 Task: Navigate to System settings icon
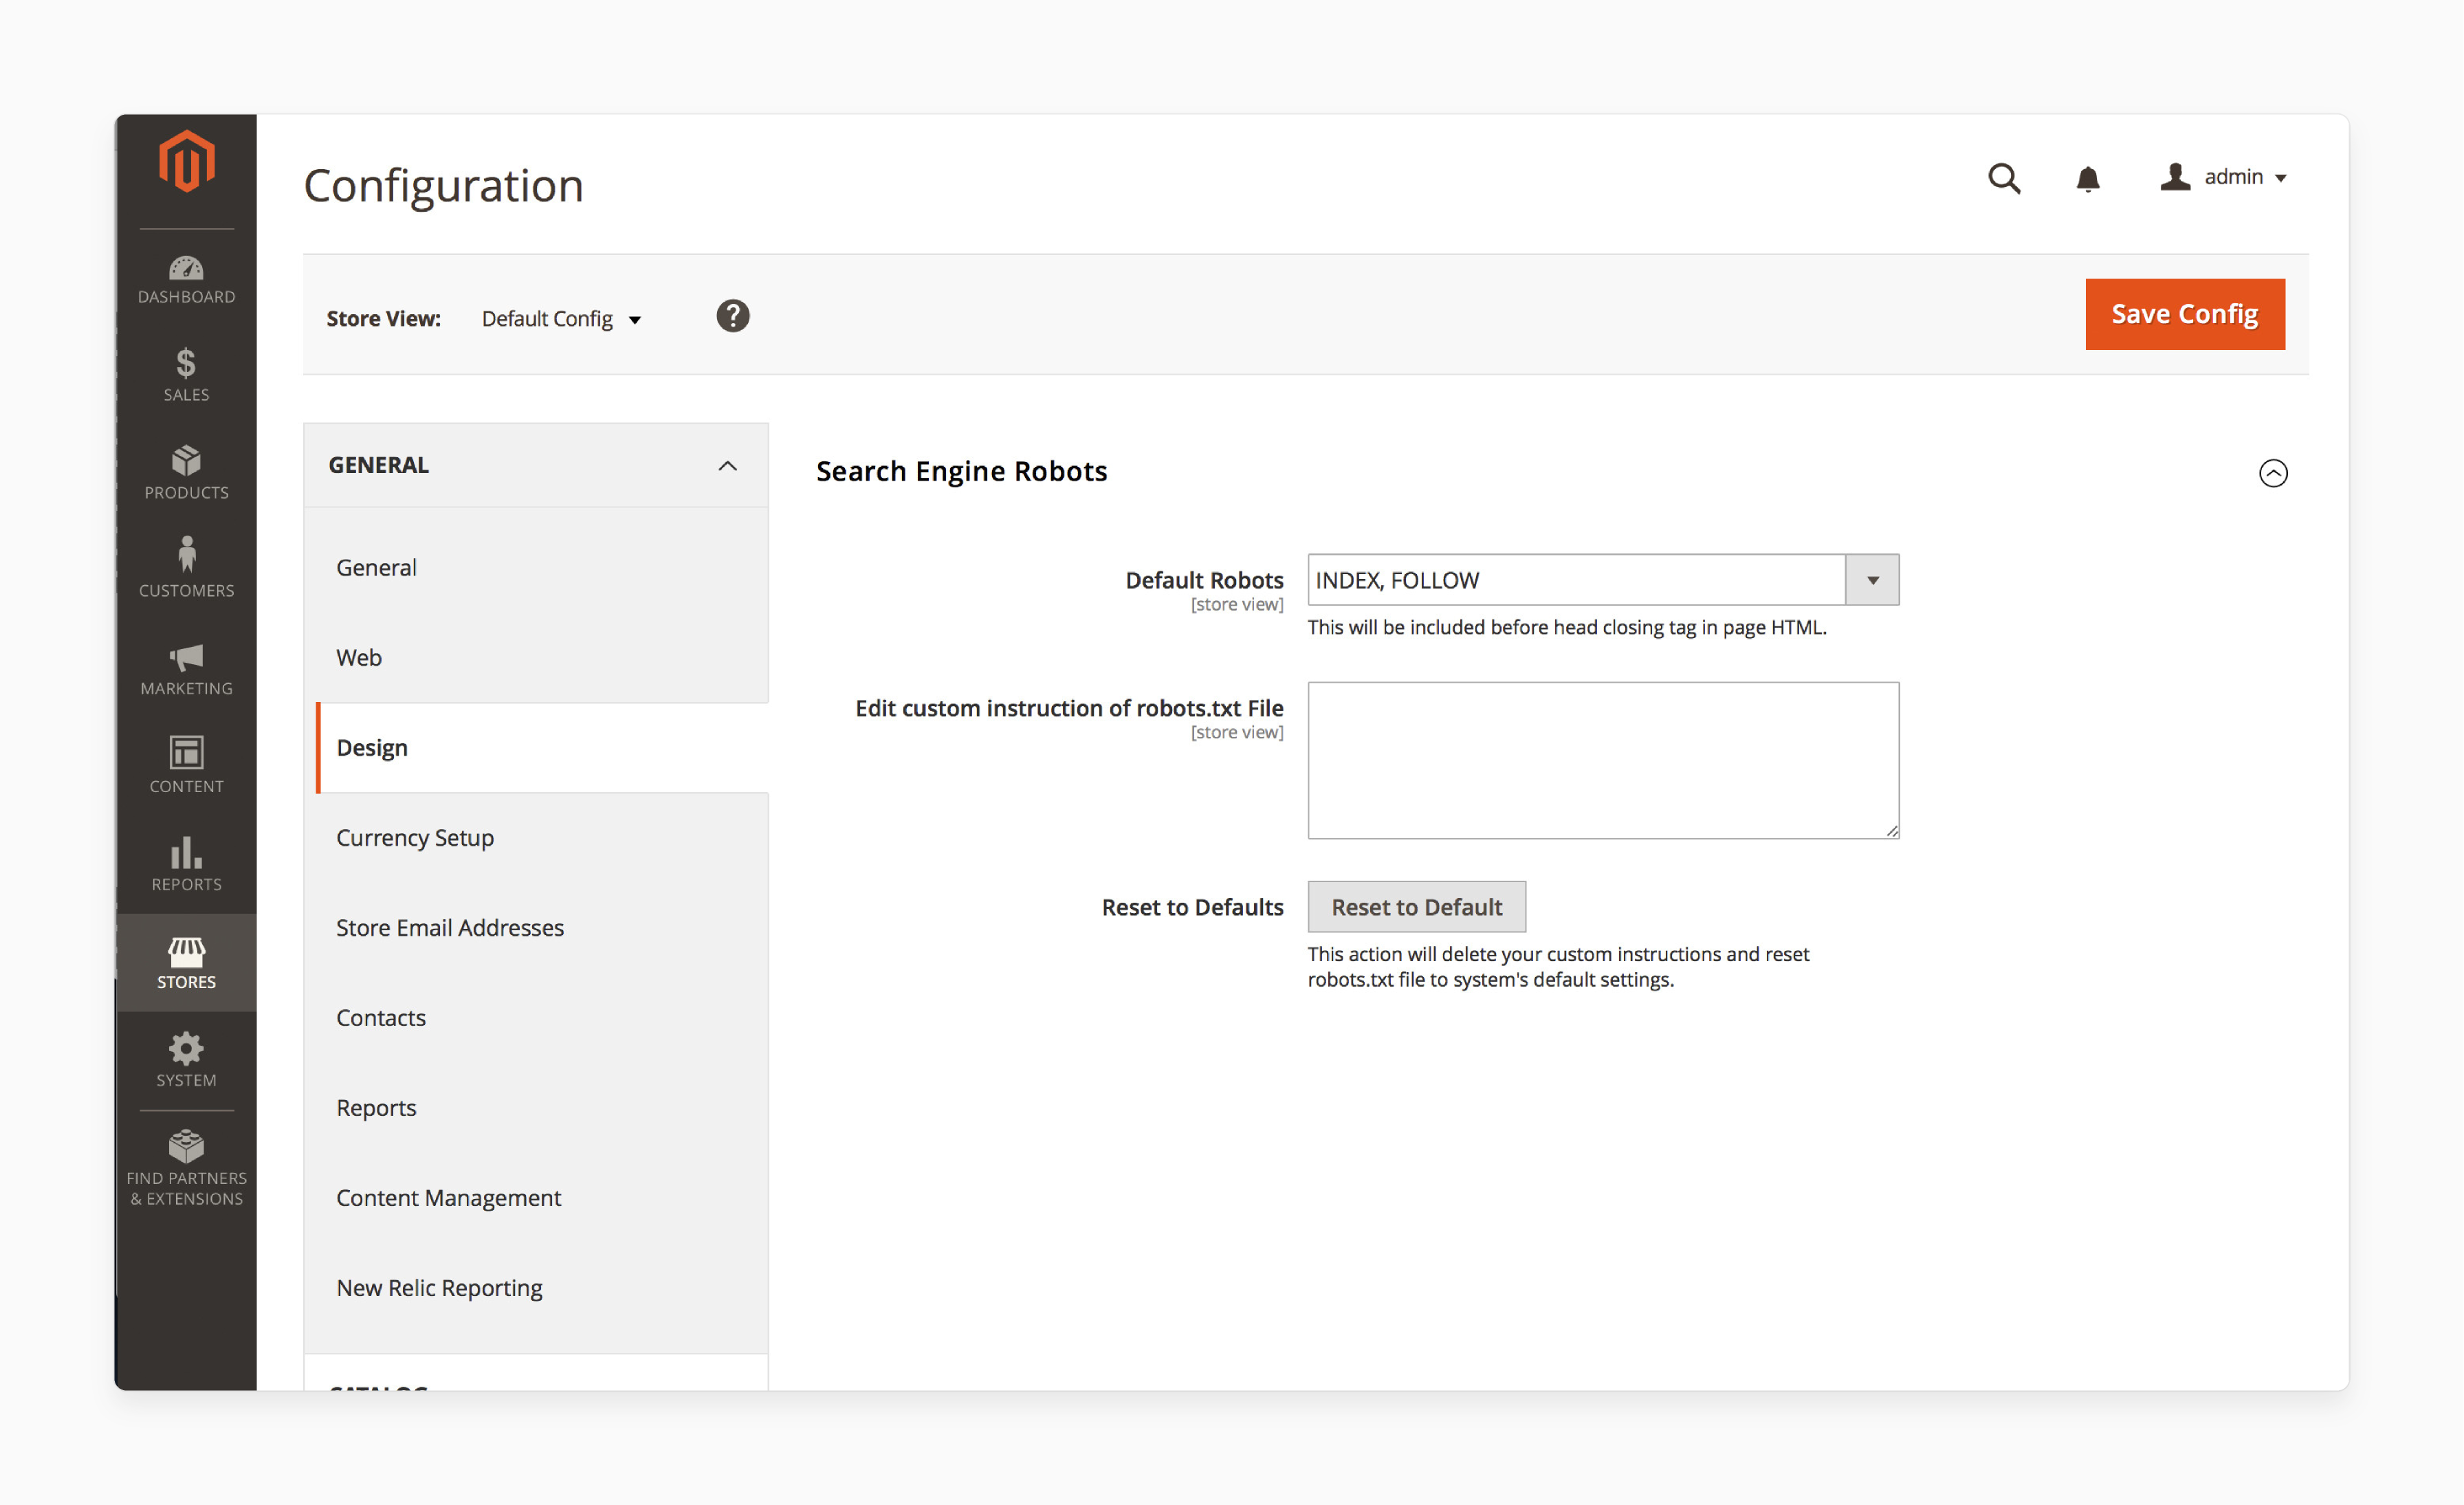click(x=185, y=1049)
